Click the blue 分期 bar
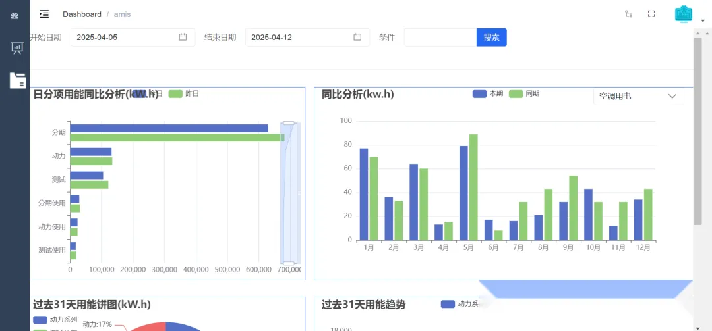The image size is (712, 331). (x=169, y=128)
